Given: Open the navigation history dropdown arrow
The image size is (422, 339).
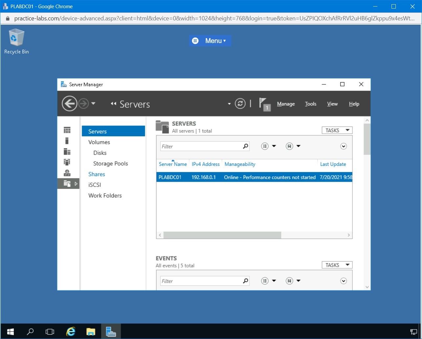Looking at the screenshot, I should tap(94, 103).
